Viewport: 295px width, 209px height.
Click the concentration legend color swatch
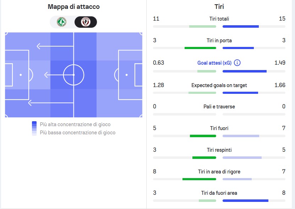point(34,128)
